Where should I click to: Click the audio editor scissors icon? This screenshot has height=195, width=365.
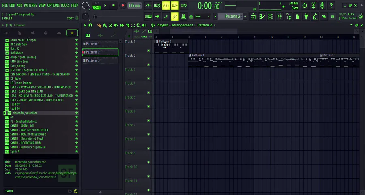[x=313, y=6]
